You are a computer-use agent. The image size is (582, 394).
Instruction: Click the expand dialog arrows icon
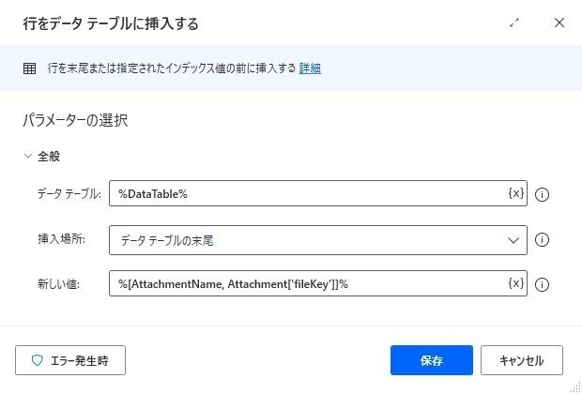point(514,23)
